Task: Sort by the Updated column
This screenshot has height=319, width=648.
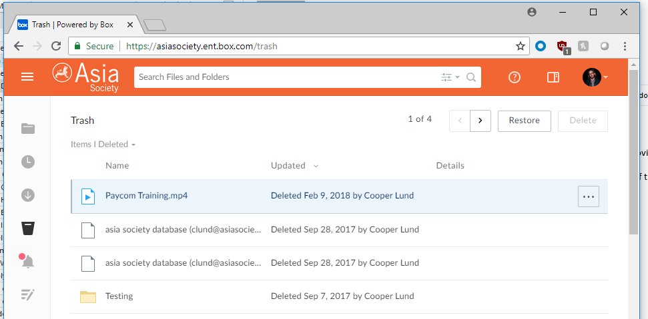Action: (295, 166)
